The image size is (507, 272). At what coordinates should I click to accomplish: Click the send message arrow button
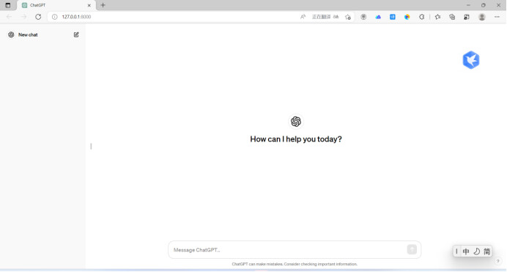pyautogui.click(x=412, y=249)
